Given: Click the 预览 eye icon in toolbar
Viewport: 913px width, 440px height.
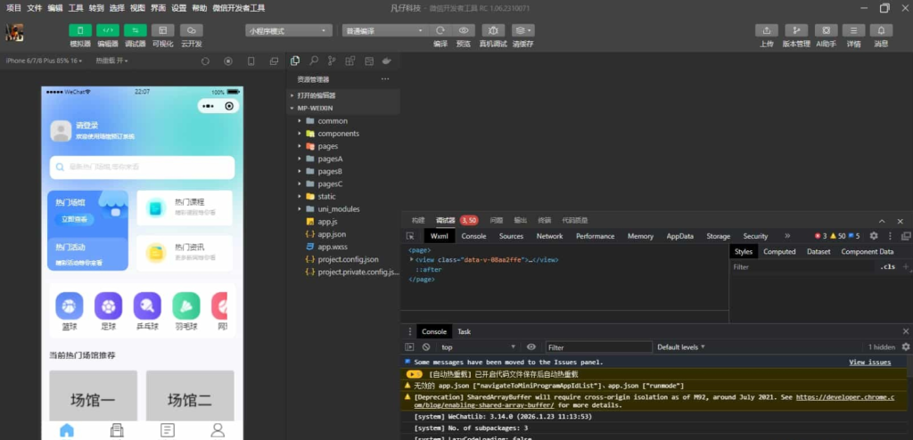Looking at the screenshot, I should [x=464, y=30].
